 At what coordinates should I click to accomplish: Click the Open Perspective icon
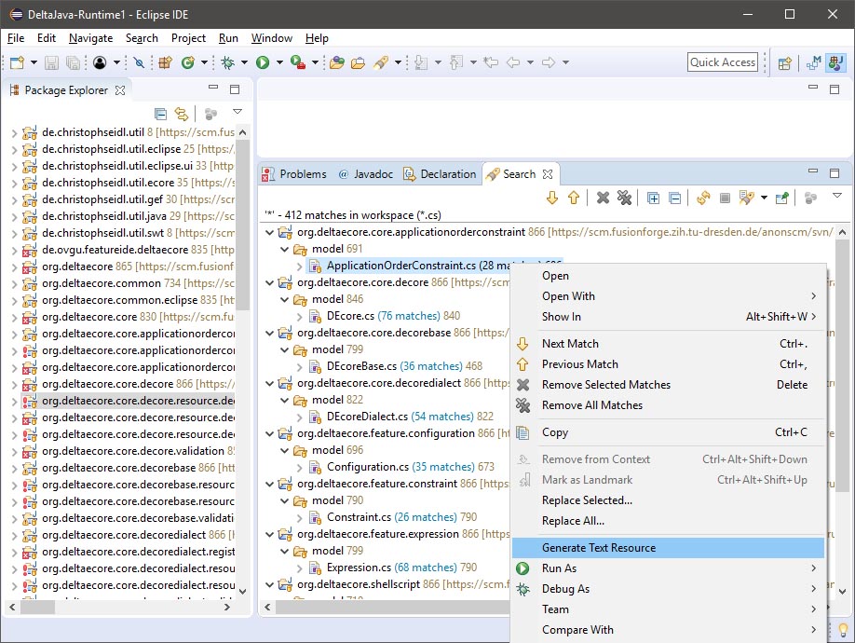pyautogui.click(x=784, y=63)
